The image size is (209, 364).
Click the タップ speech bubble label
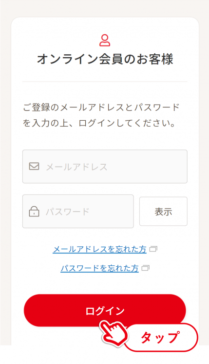(x=161, y=337)
